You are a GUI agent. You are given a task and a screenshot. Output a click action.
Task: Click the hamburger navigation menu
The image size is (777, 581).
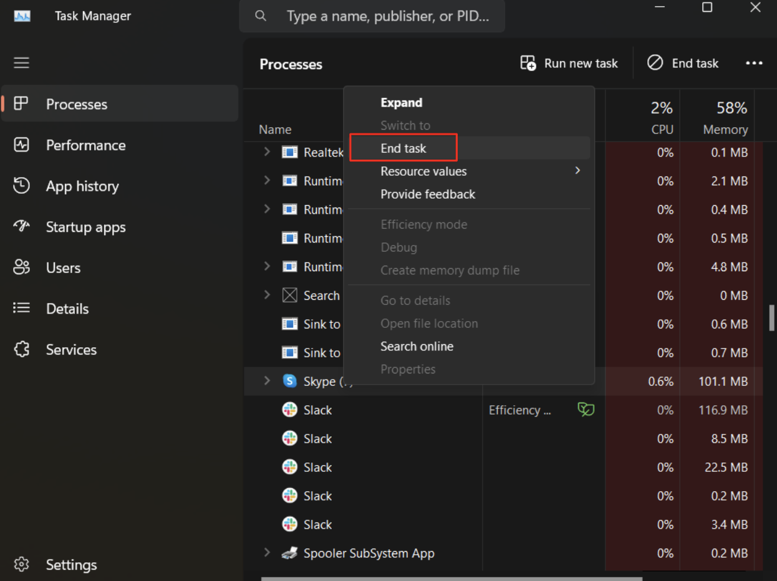pyautogui.click(x=21, y=62)
